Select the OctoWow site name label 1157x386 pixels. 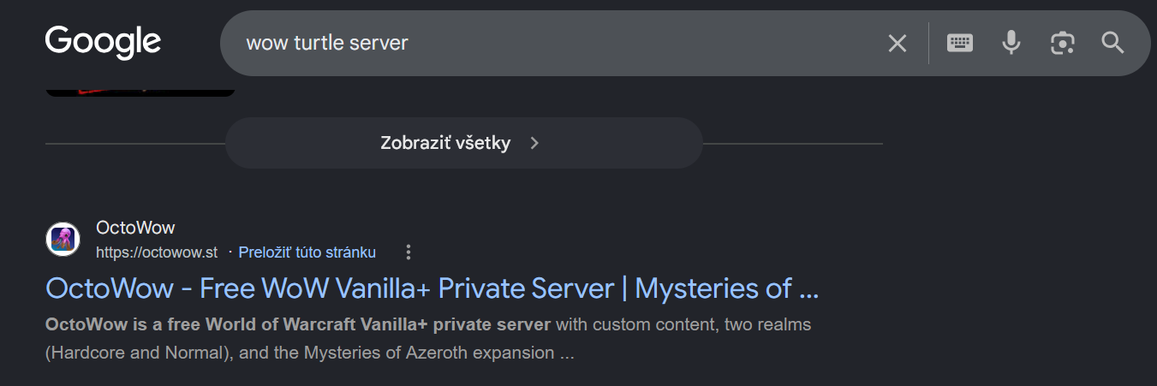(x=135, y=228)
